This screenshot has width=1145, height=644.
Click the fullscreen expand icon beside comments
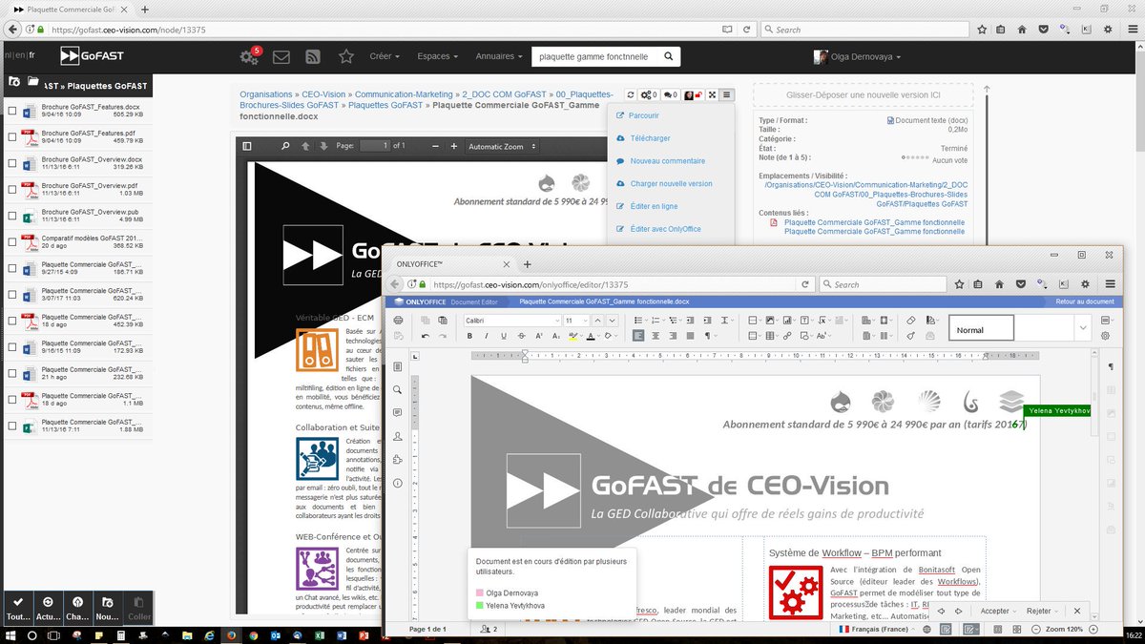[711, 94]
